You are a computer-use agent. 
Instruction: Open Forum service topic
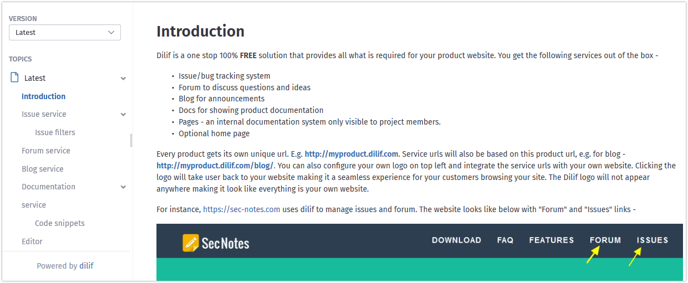point(46,151)
